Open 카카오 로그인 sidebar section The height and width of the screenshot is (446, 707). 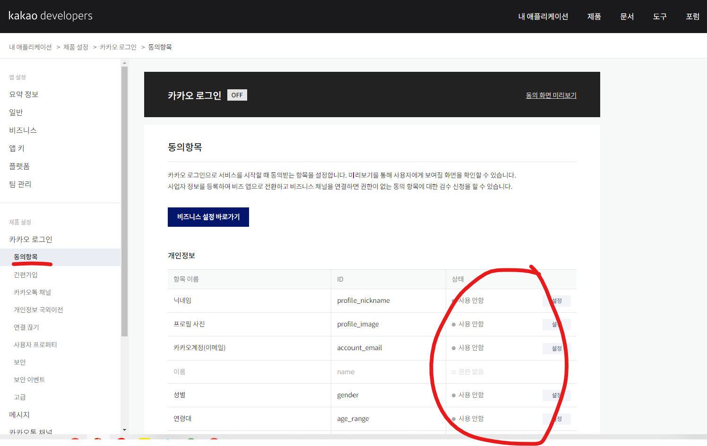pos(31,240)
